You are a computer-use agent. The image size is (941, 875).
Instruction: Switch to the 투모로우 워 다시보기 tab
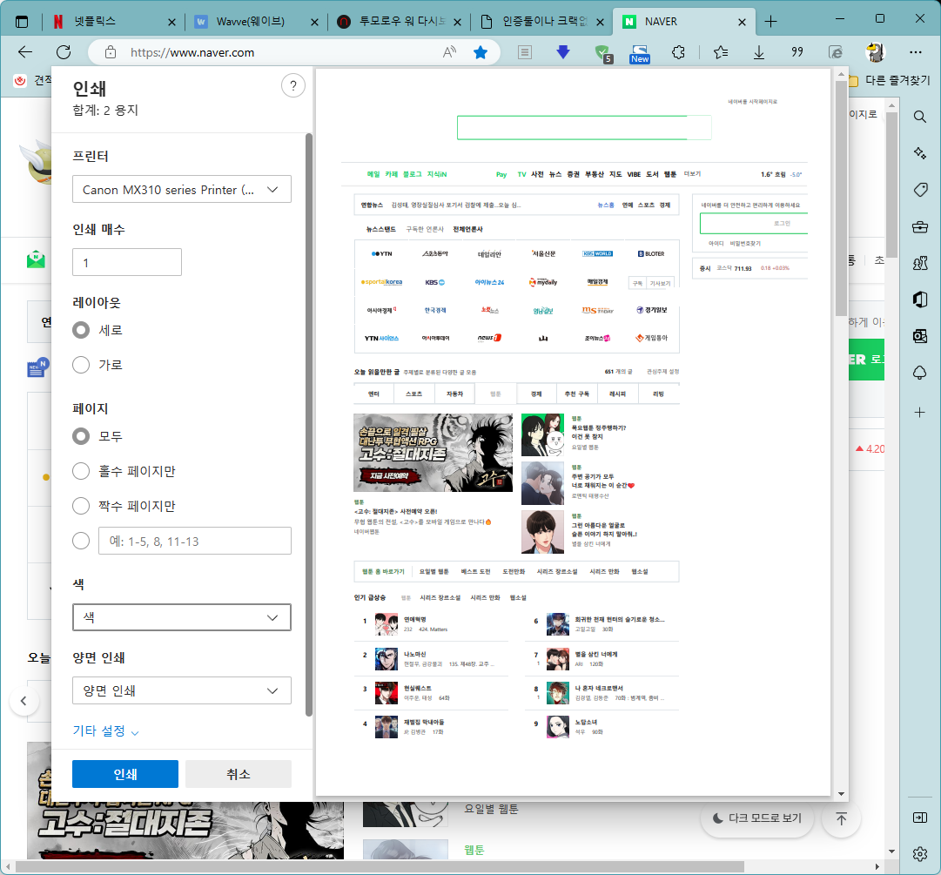[x=399, y=22]
